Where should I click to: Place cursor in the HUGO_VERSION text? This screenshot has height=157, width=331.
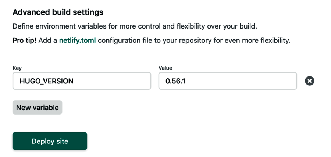46,81
